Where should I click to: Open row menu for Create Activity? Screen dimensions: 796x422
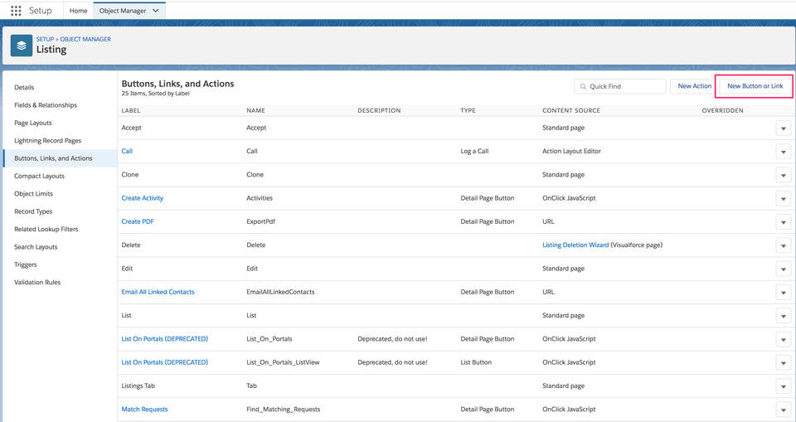pos(784,198)
